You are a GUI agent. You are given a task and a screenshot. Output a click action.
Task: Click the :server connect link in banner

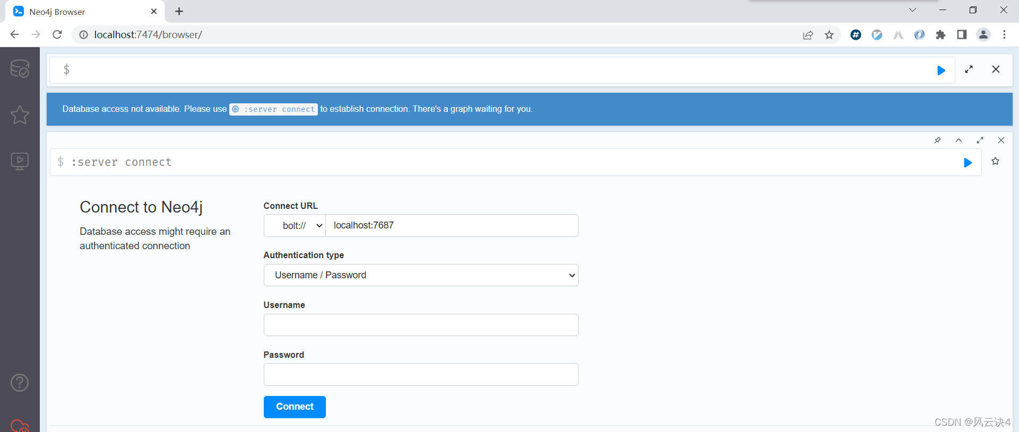(x=273, y=109)
